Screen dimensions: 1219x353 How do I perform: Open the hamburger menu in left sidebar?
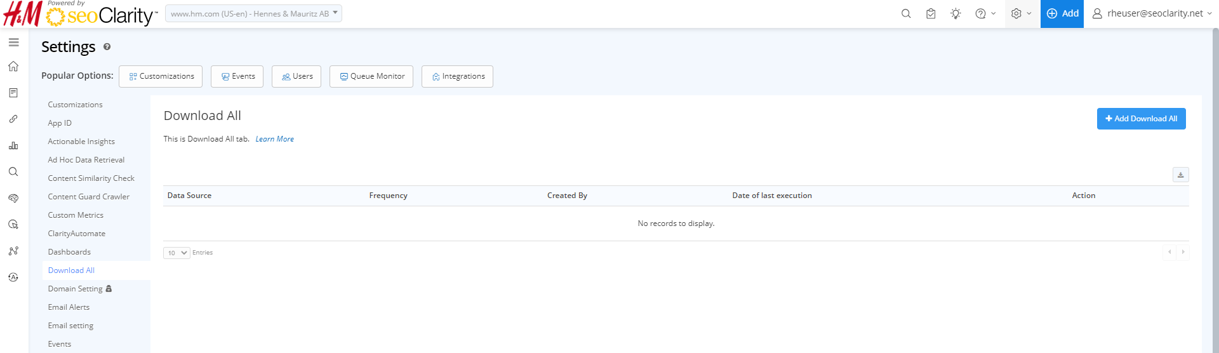(13, 43)
